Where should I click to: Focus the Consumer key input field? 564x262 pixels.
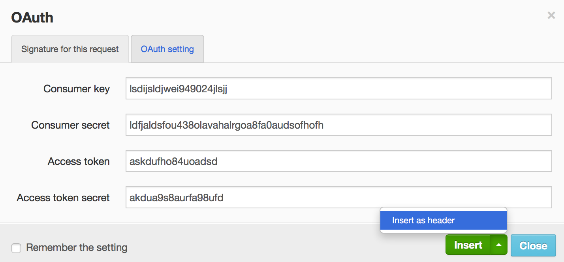[x=338, y=89]
